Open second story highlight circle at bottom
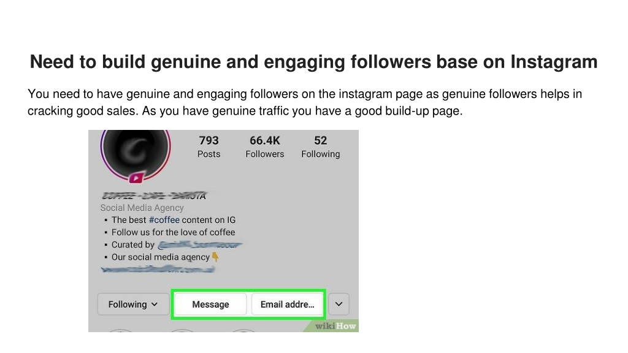 tap(182, 330)
